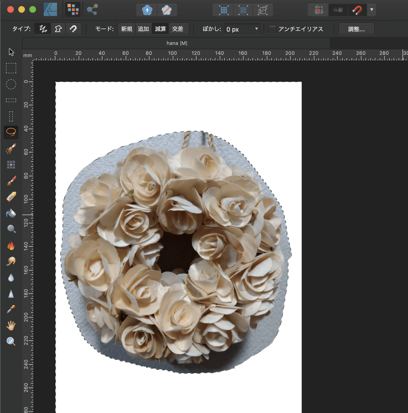
Task: Click the 調整... button
Action: [356, 29]
